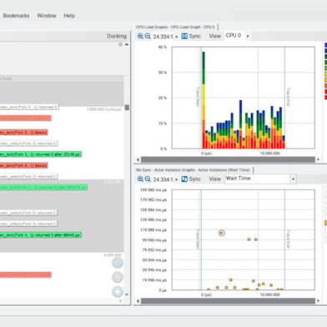327x327 pixels.
Task: Select the red mutex_lock(Fork 3, -1) blocks event
Action: (x=24, y=133)
